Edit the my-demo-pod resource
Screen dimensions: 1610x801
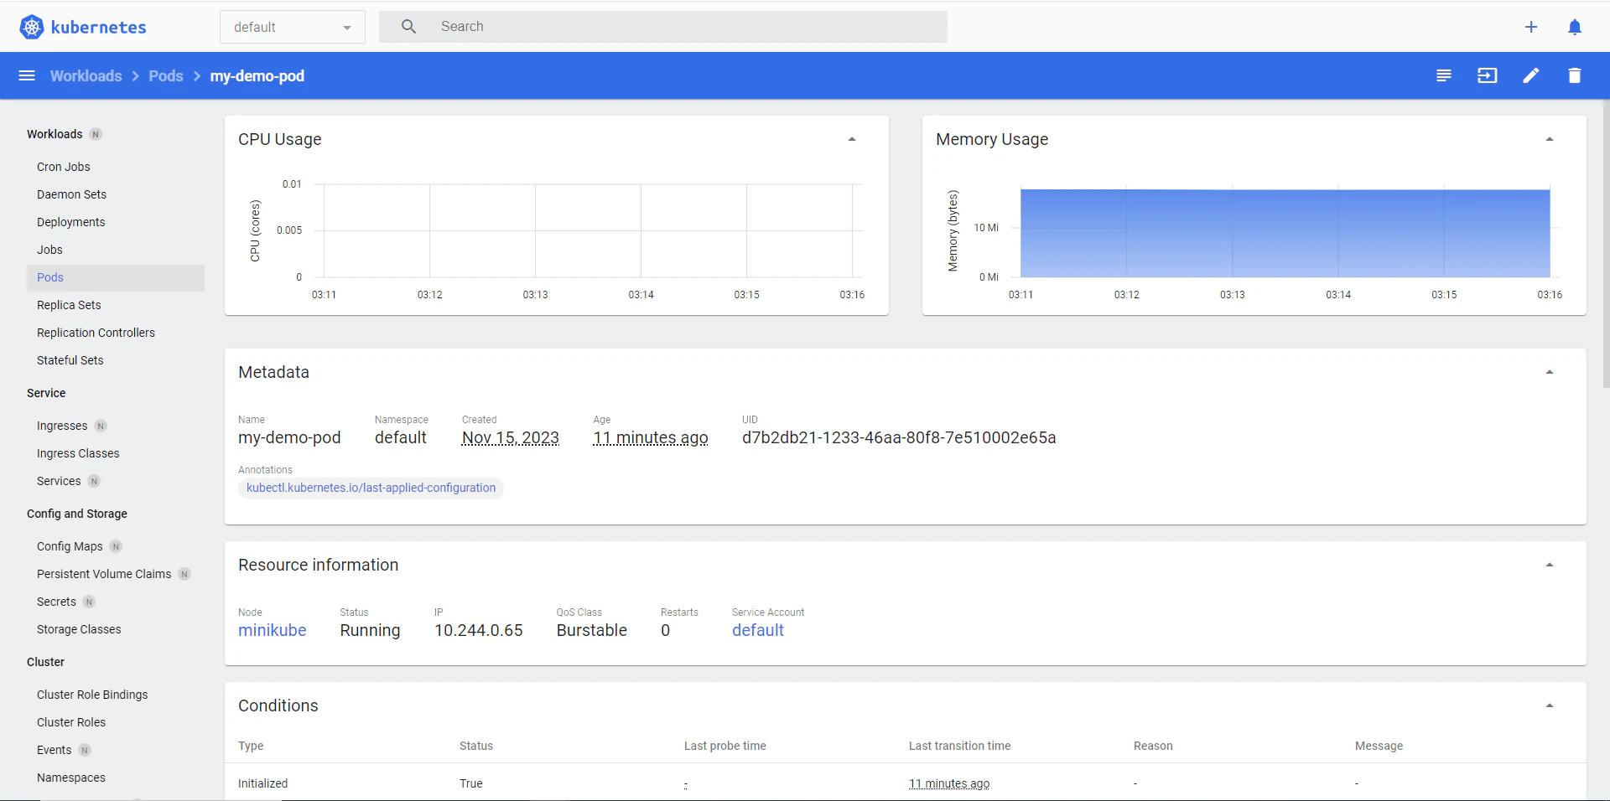coord(1530,75)
